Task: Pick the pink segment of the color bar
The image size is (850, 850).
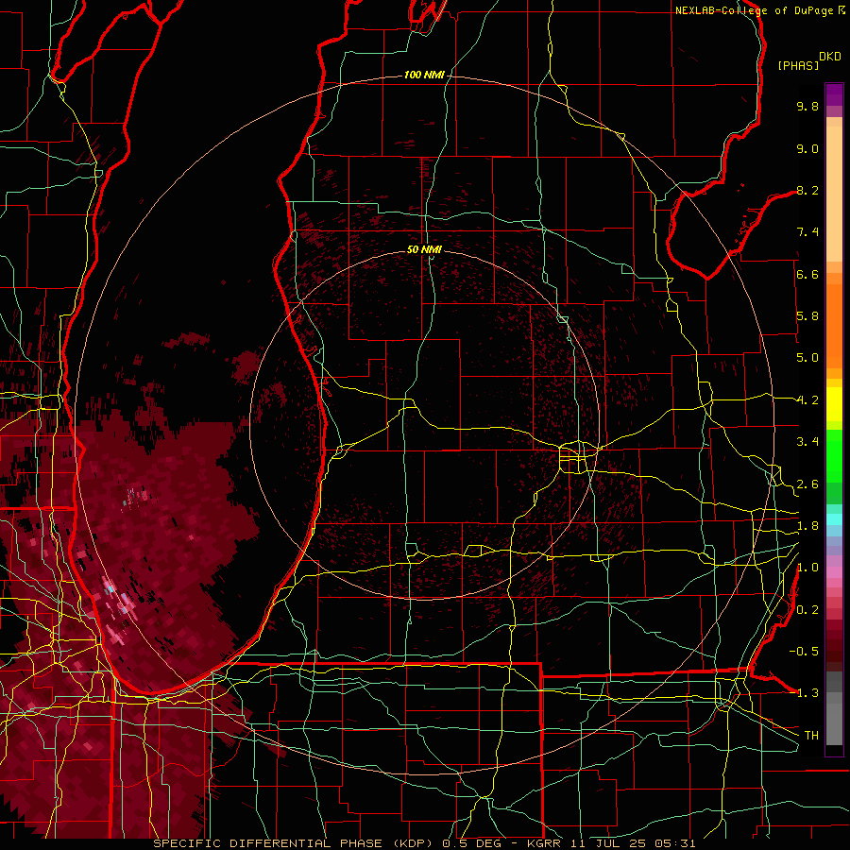Action: click(x=834, y=572)
